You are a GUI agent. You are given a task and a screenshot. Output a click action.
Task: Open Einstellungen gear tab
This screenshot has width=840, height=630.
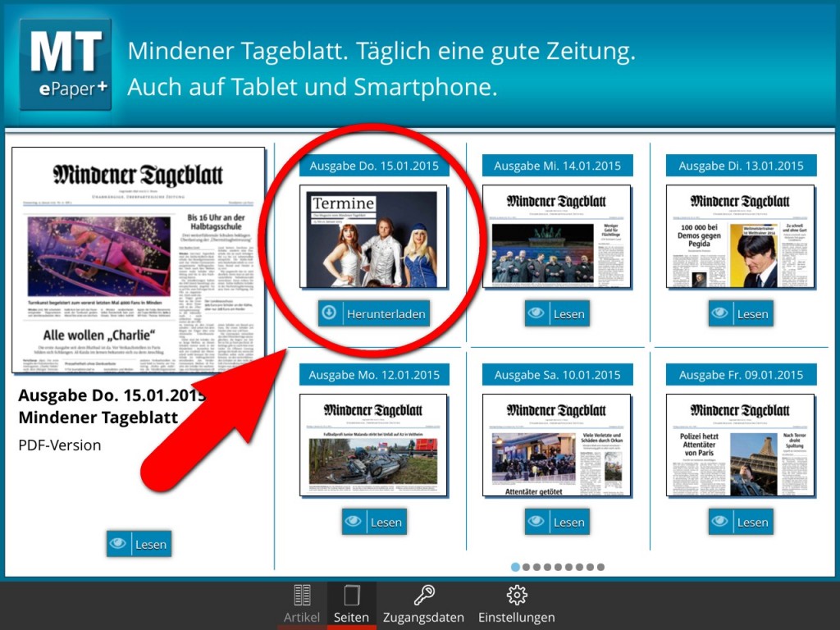click(x=517, y=605)
